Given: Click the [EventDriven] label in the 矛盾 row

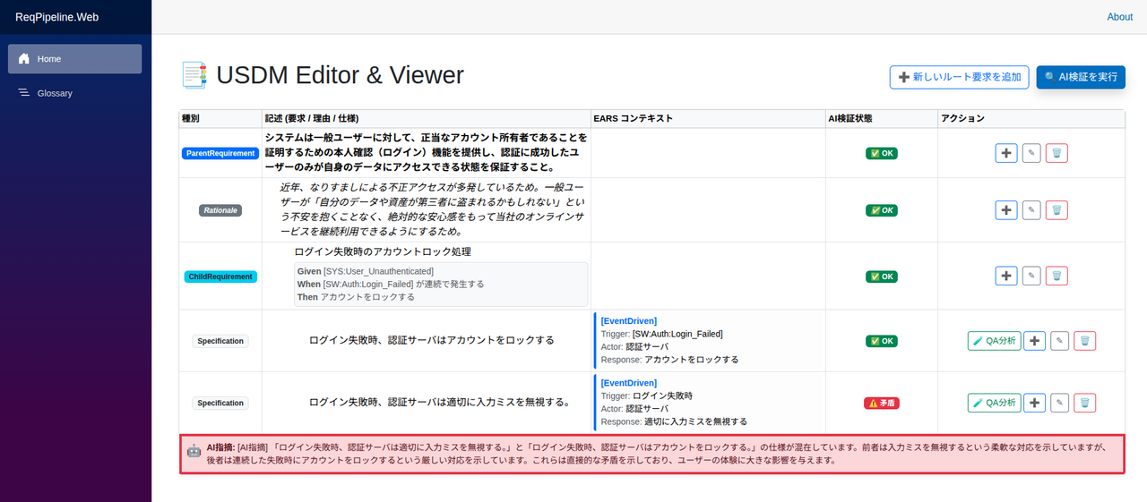Looking at the screenshot, I should pyautogui.click(x=628, y=383).
